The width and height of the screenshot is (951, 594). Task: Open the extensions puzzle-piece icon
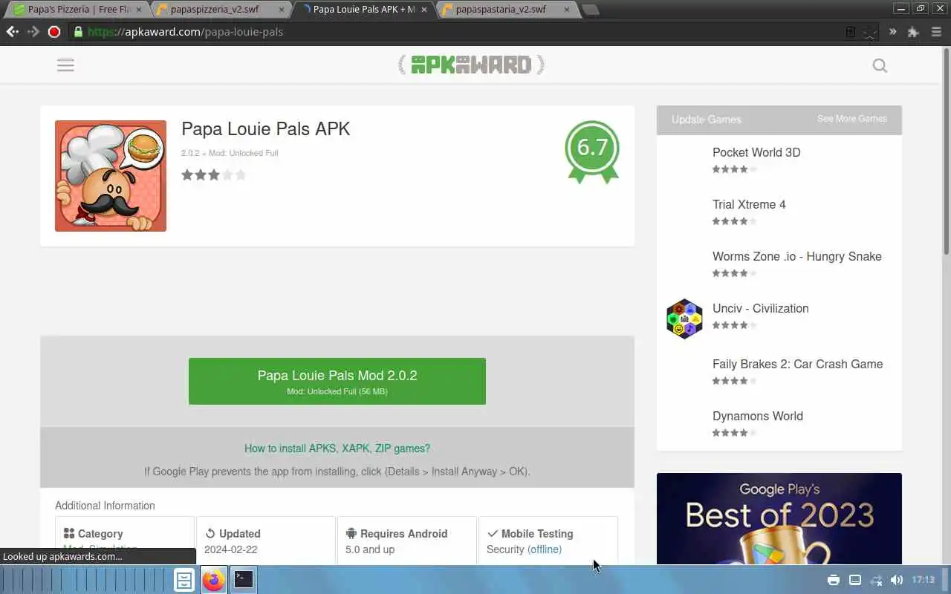coord(914,32)
